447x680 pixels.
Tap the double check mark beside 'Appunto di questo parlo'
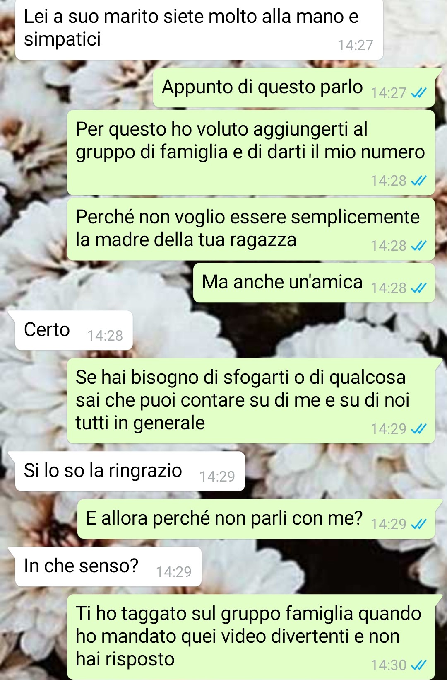coord(418,93)
